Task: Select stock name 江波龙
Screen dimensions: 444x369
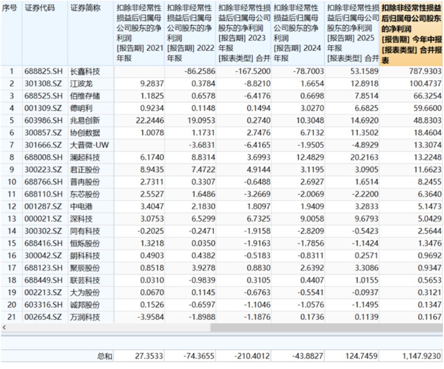Action: [81, 84]
